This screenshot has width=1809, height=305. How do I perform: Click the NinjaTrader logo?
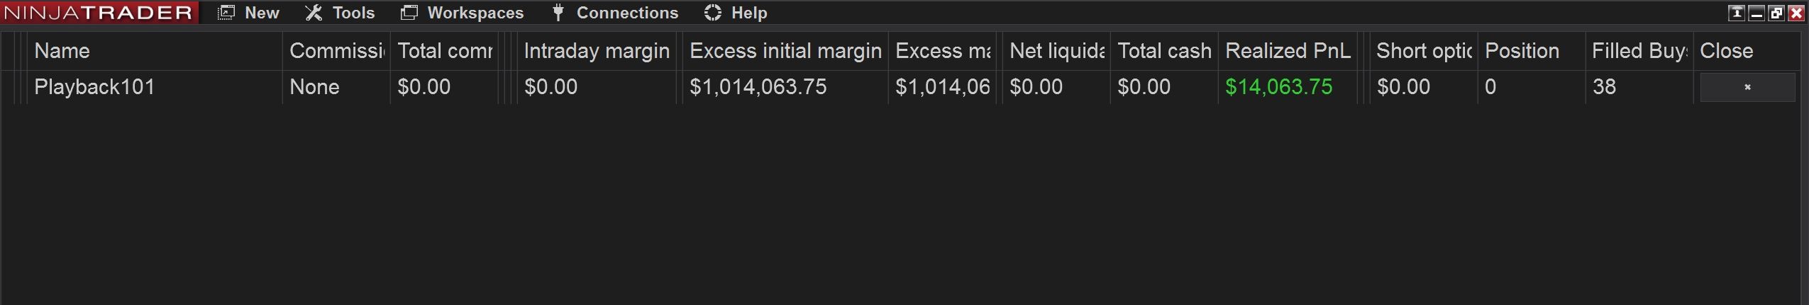(99, 13)
